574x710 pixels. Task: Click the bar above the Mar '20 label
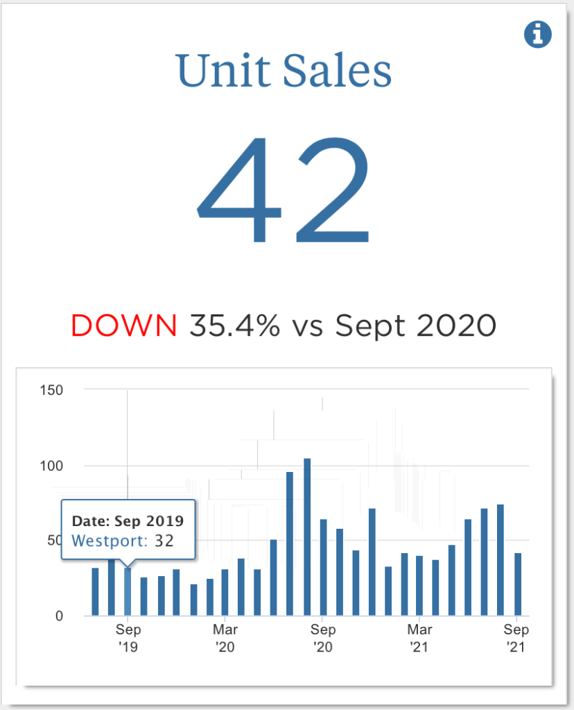[225, 592]
